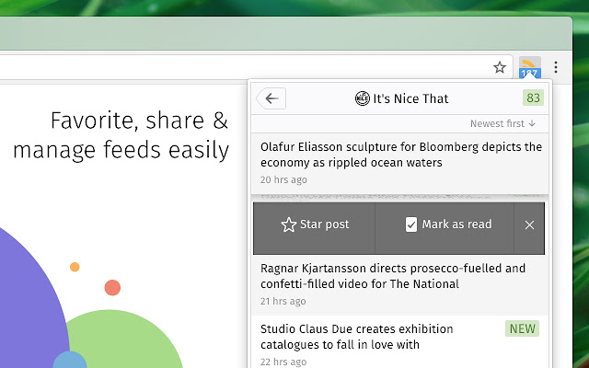
Task: Click the '20 hrs ago' timestamp
Action: [283, 180]
